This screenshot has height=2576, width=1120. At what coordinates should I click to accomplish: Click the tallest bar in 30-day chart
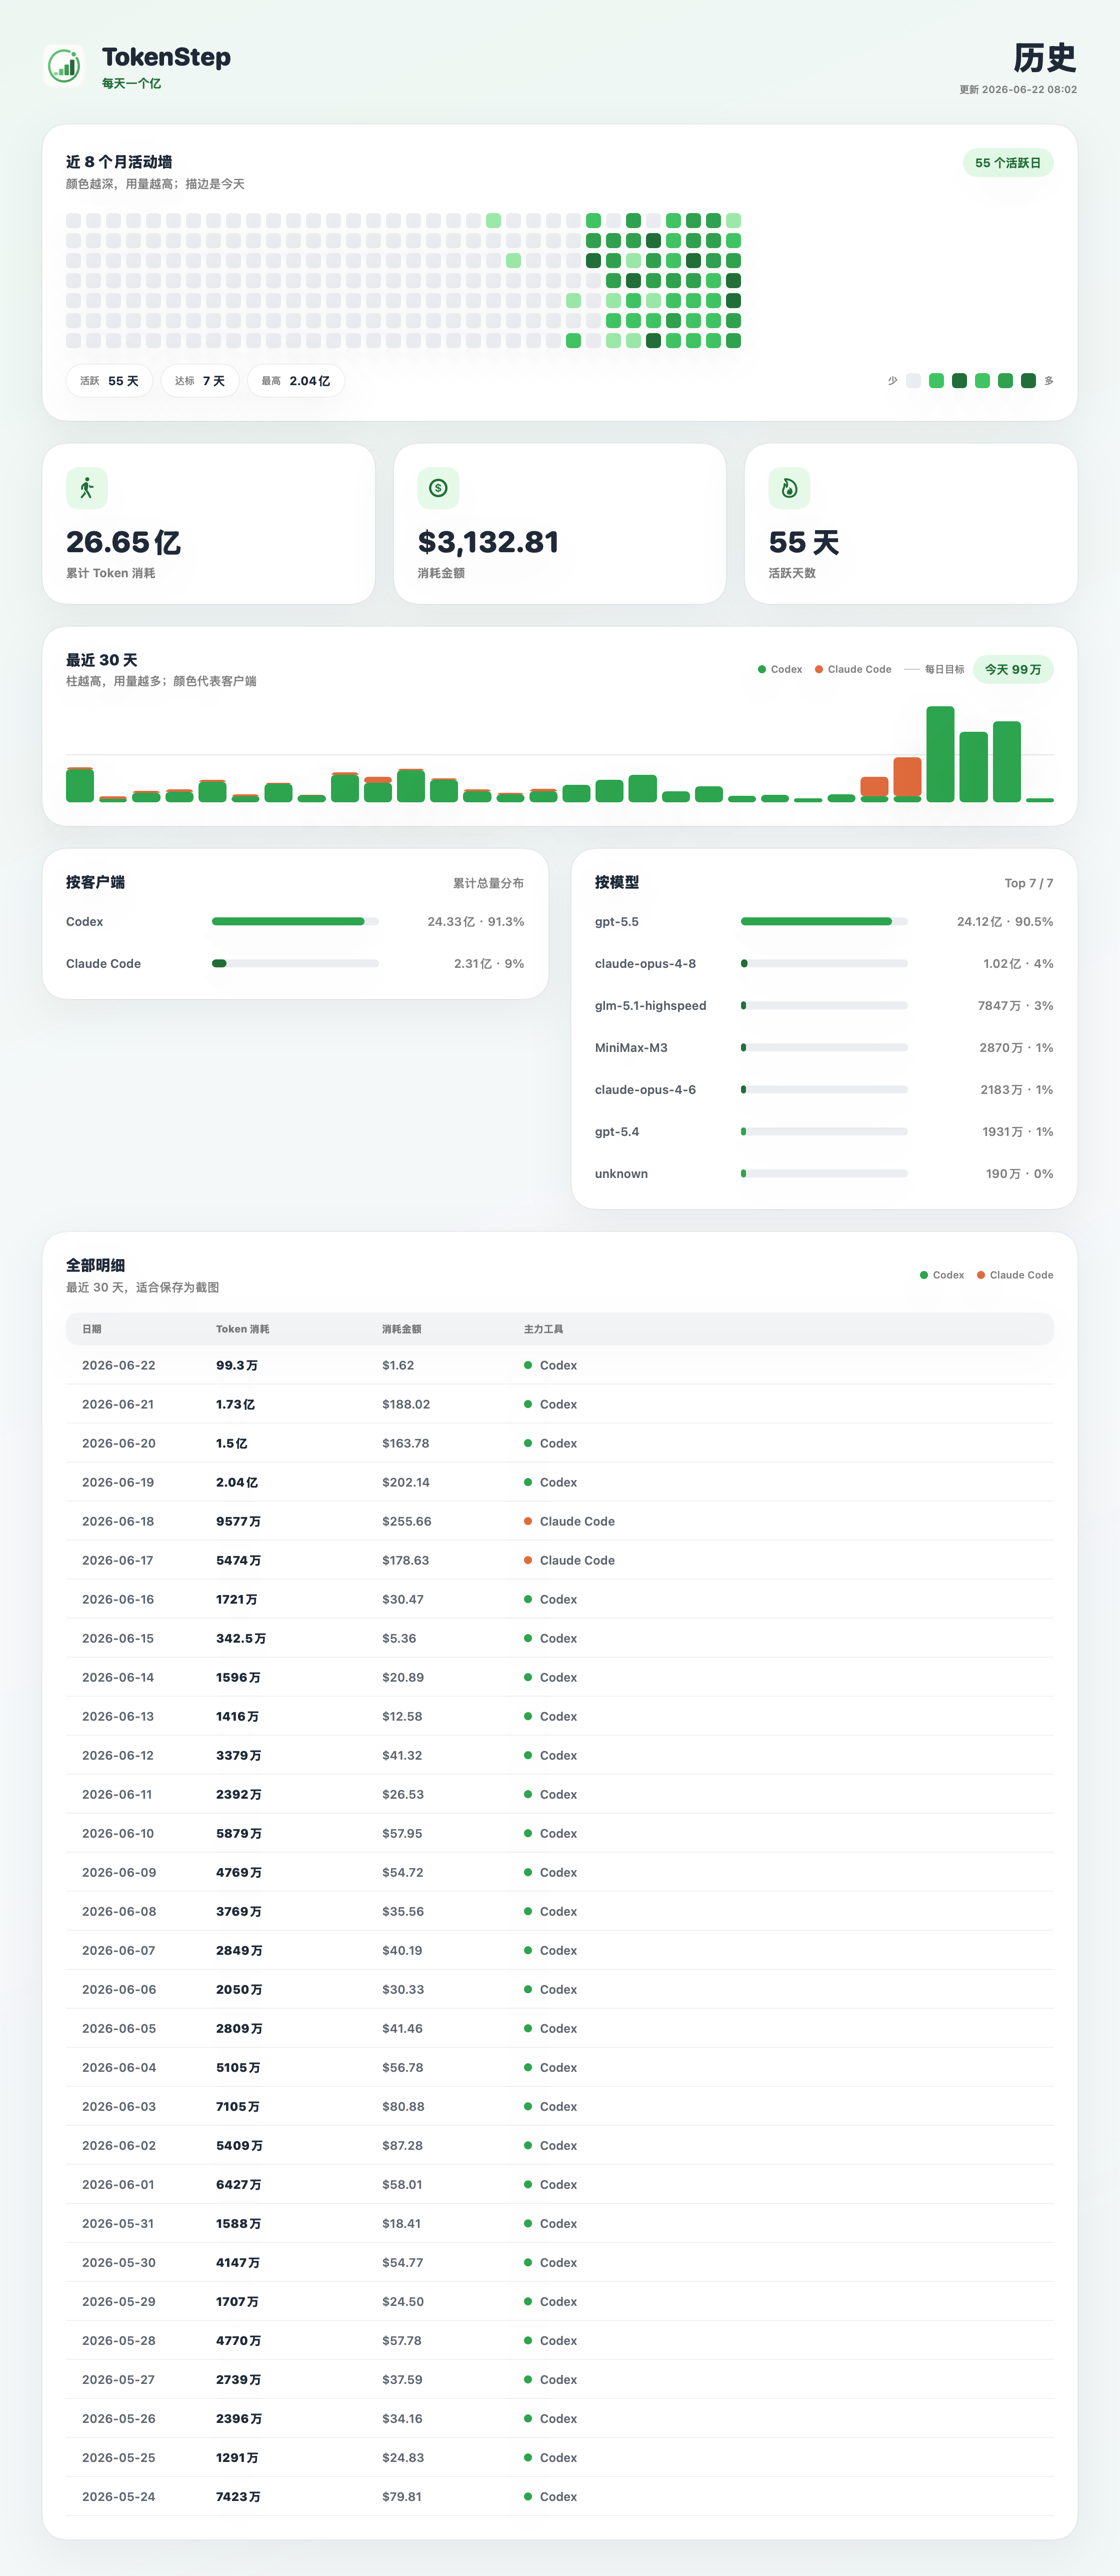pyautogui.click(x=940, y=754)
